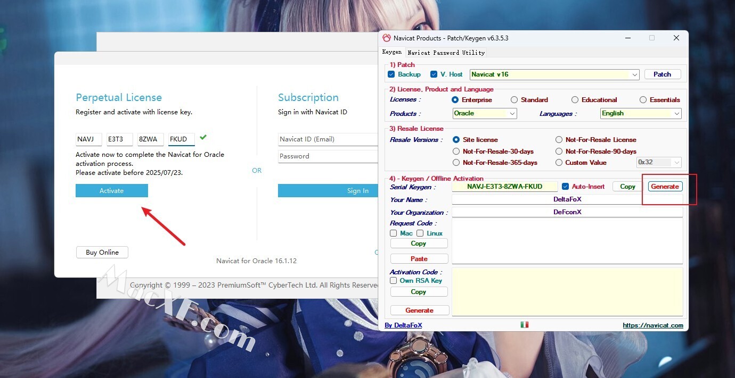
Task: Click the Serial Keygen field
Action: (505, 187)
